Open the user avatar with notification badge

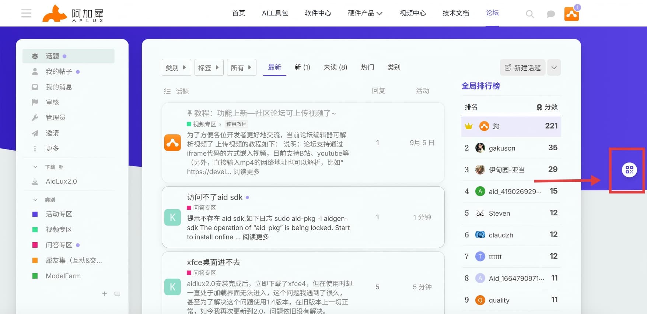click(571, 14)
